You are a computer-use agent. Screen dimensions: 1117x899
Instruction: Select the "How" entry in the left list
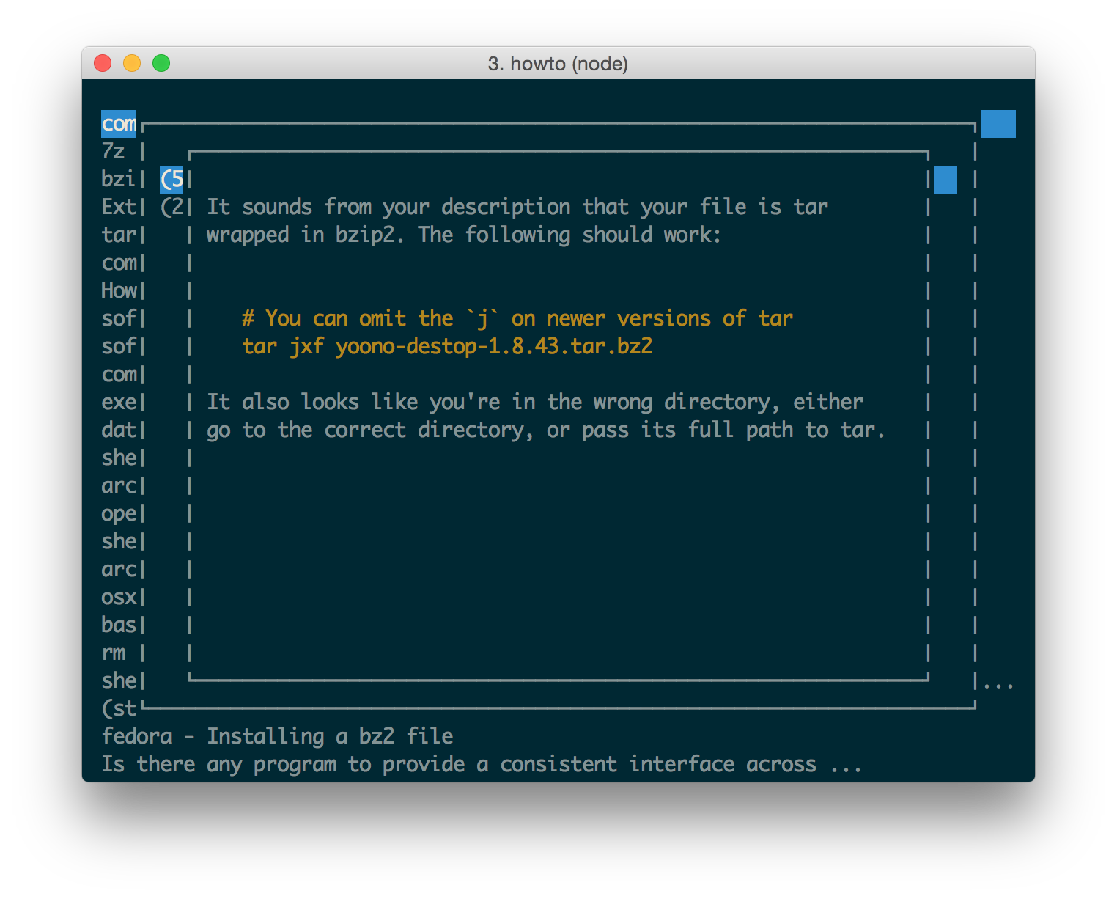click(x=119, y=291)
